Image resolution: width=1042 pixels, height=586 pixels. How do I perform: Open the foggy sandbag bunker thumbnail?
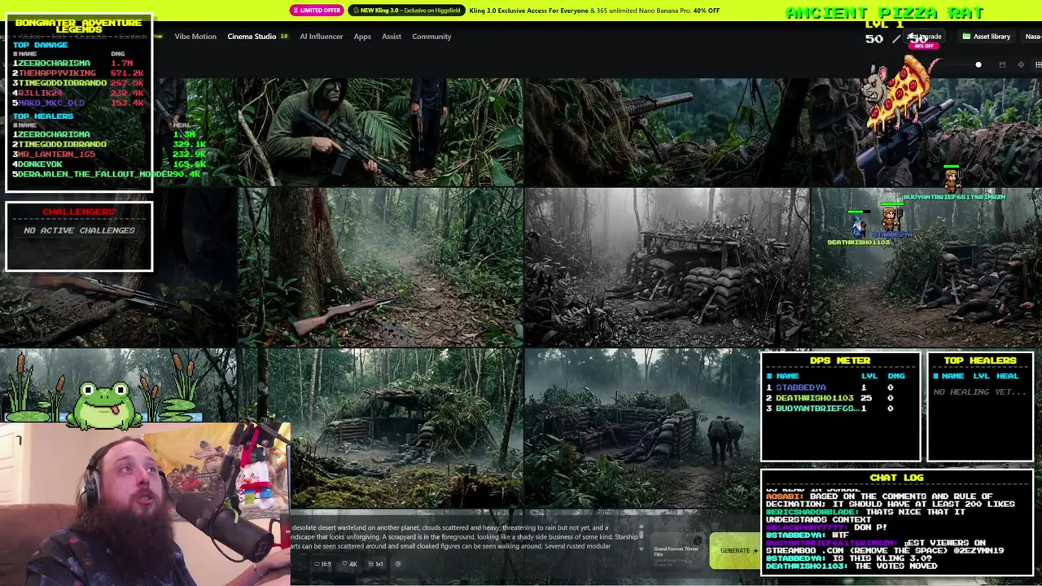(x=667, y=267)
